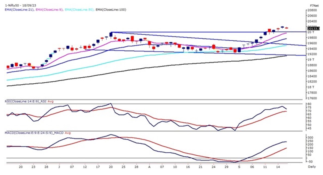Select the EMA(CloseLine:21) legend label
Viewport: 323px width, 175px height.
pyautogui.click(x=19, y=10)
